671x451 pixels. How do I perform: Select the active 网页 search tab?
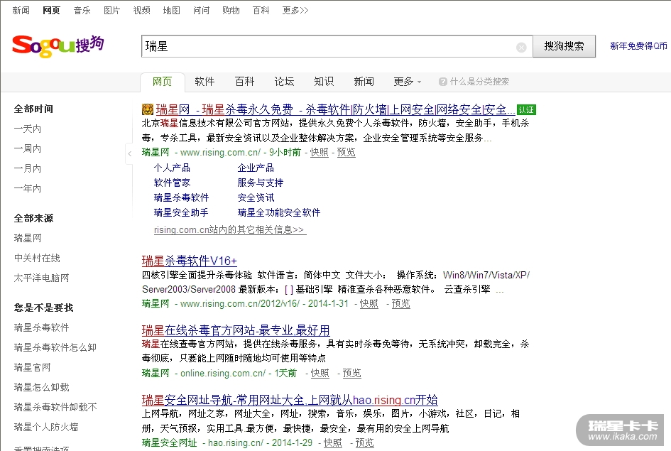coord(162,82)
